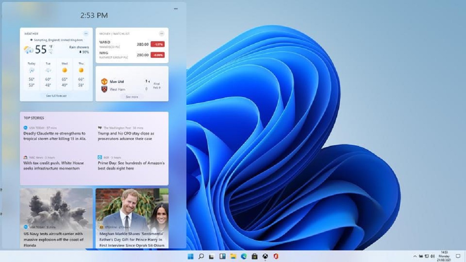Click the current weather cloud icon
466x262 pixels.
tap(29, 50)
